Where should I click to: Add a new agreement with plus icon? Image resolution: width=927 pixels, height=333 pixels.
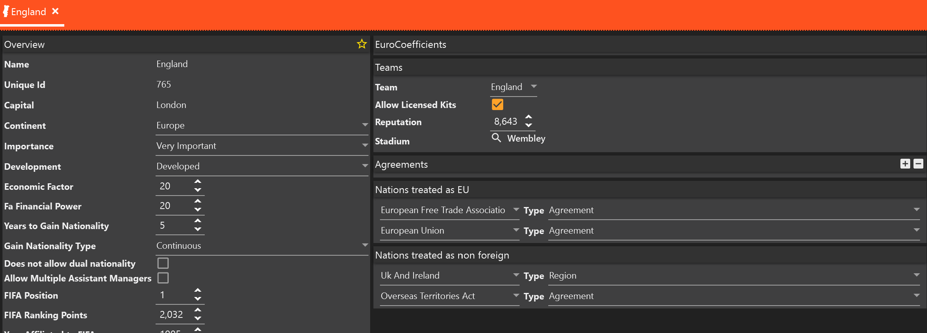click(x=905, y=164)
